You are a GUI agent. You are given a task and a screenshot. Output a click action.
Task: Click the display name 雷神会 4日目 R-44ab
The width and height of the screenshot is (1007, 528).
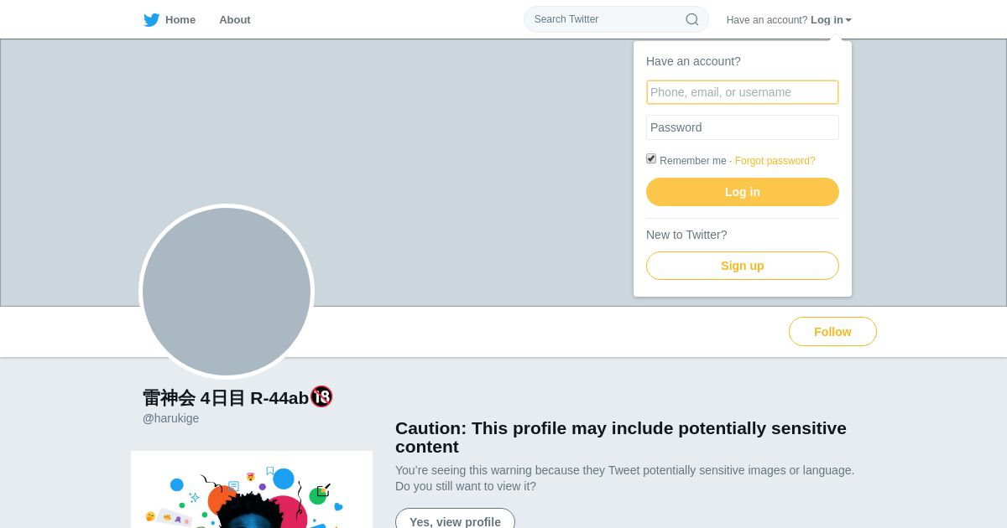tap(225, 398)
